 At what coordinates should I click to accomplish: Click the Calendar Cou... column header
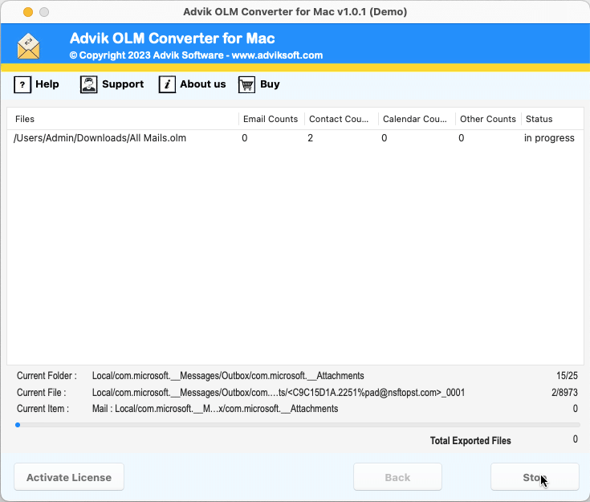[417, 119]
